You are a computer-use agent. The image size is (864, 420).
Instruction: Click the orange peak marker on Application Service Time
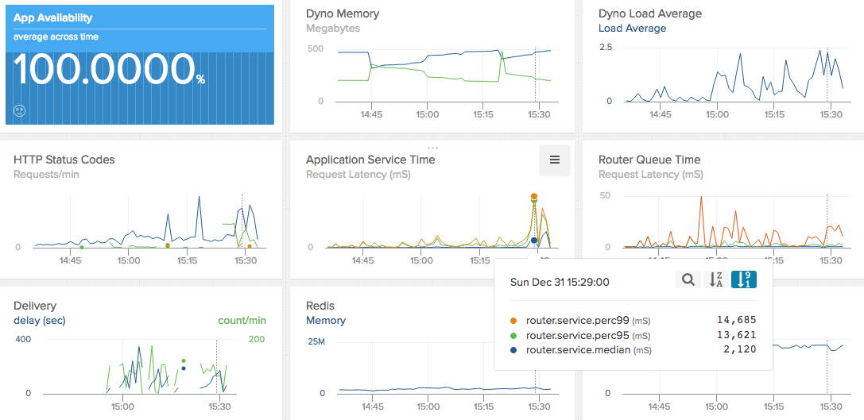pyautogui.click(x=534, y=197)
